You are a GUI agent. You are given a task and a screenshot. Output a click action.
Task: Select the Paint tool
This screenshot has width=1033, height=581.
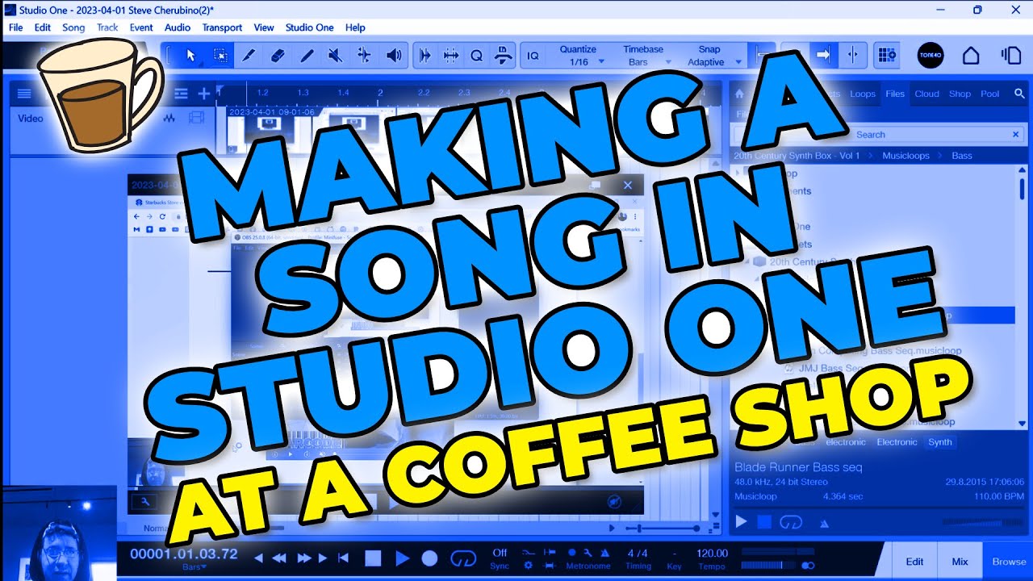(x=307, y=56)
